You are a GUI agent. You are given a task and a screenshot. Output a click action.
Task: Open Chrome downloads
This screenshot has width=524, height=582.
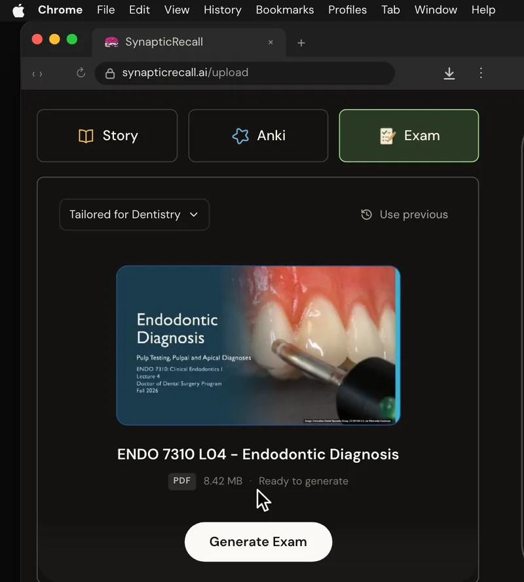click(449, 73)
